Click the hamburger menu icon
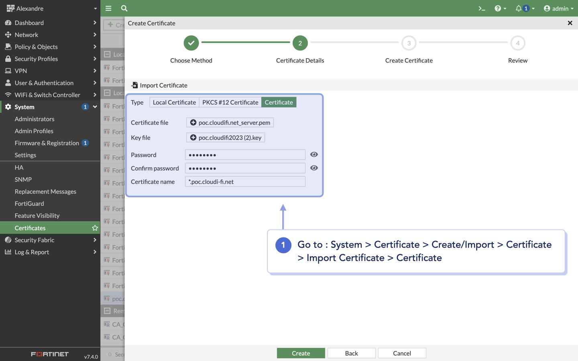This screenshot has height=361, width=578. point(108,8)
